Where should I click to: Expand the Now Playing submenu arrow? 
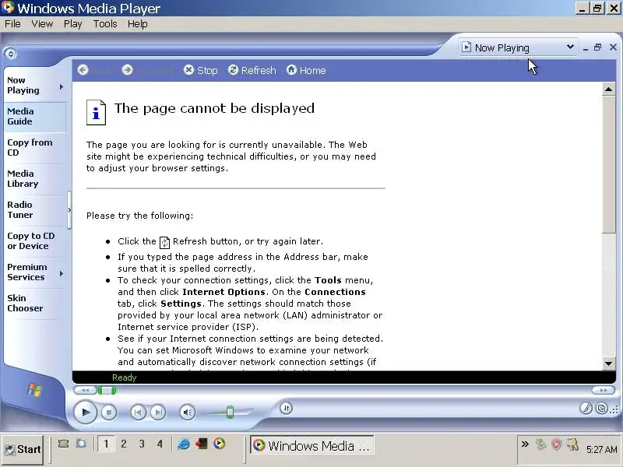(62, 86)
